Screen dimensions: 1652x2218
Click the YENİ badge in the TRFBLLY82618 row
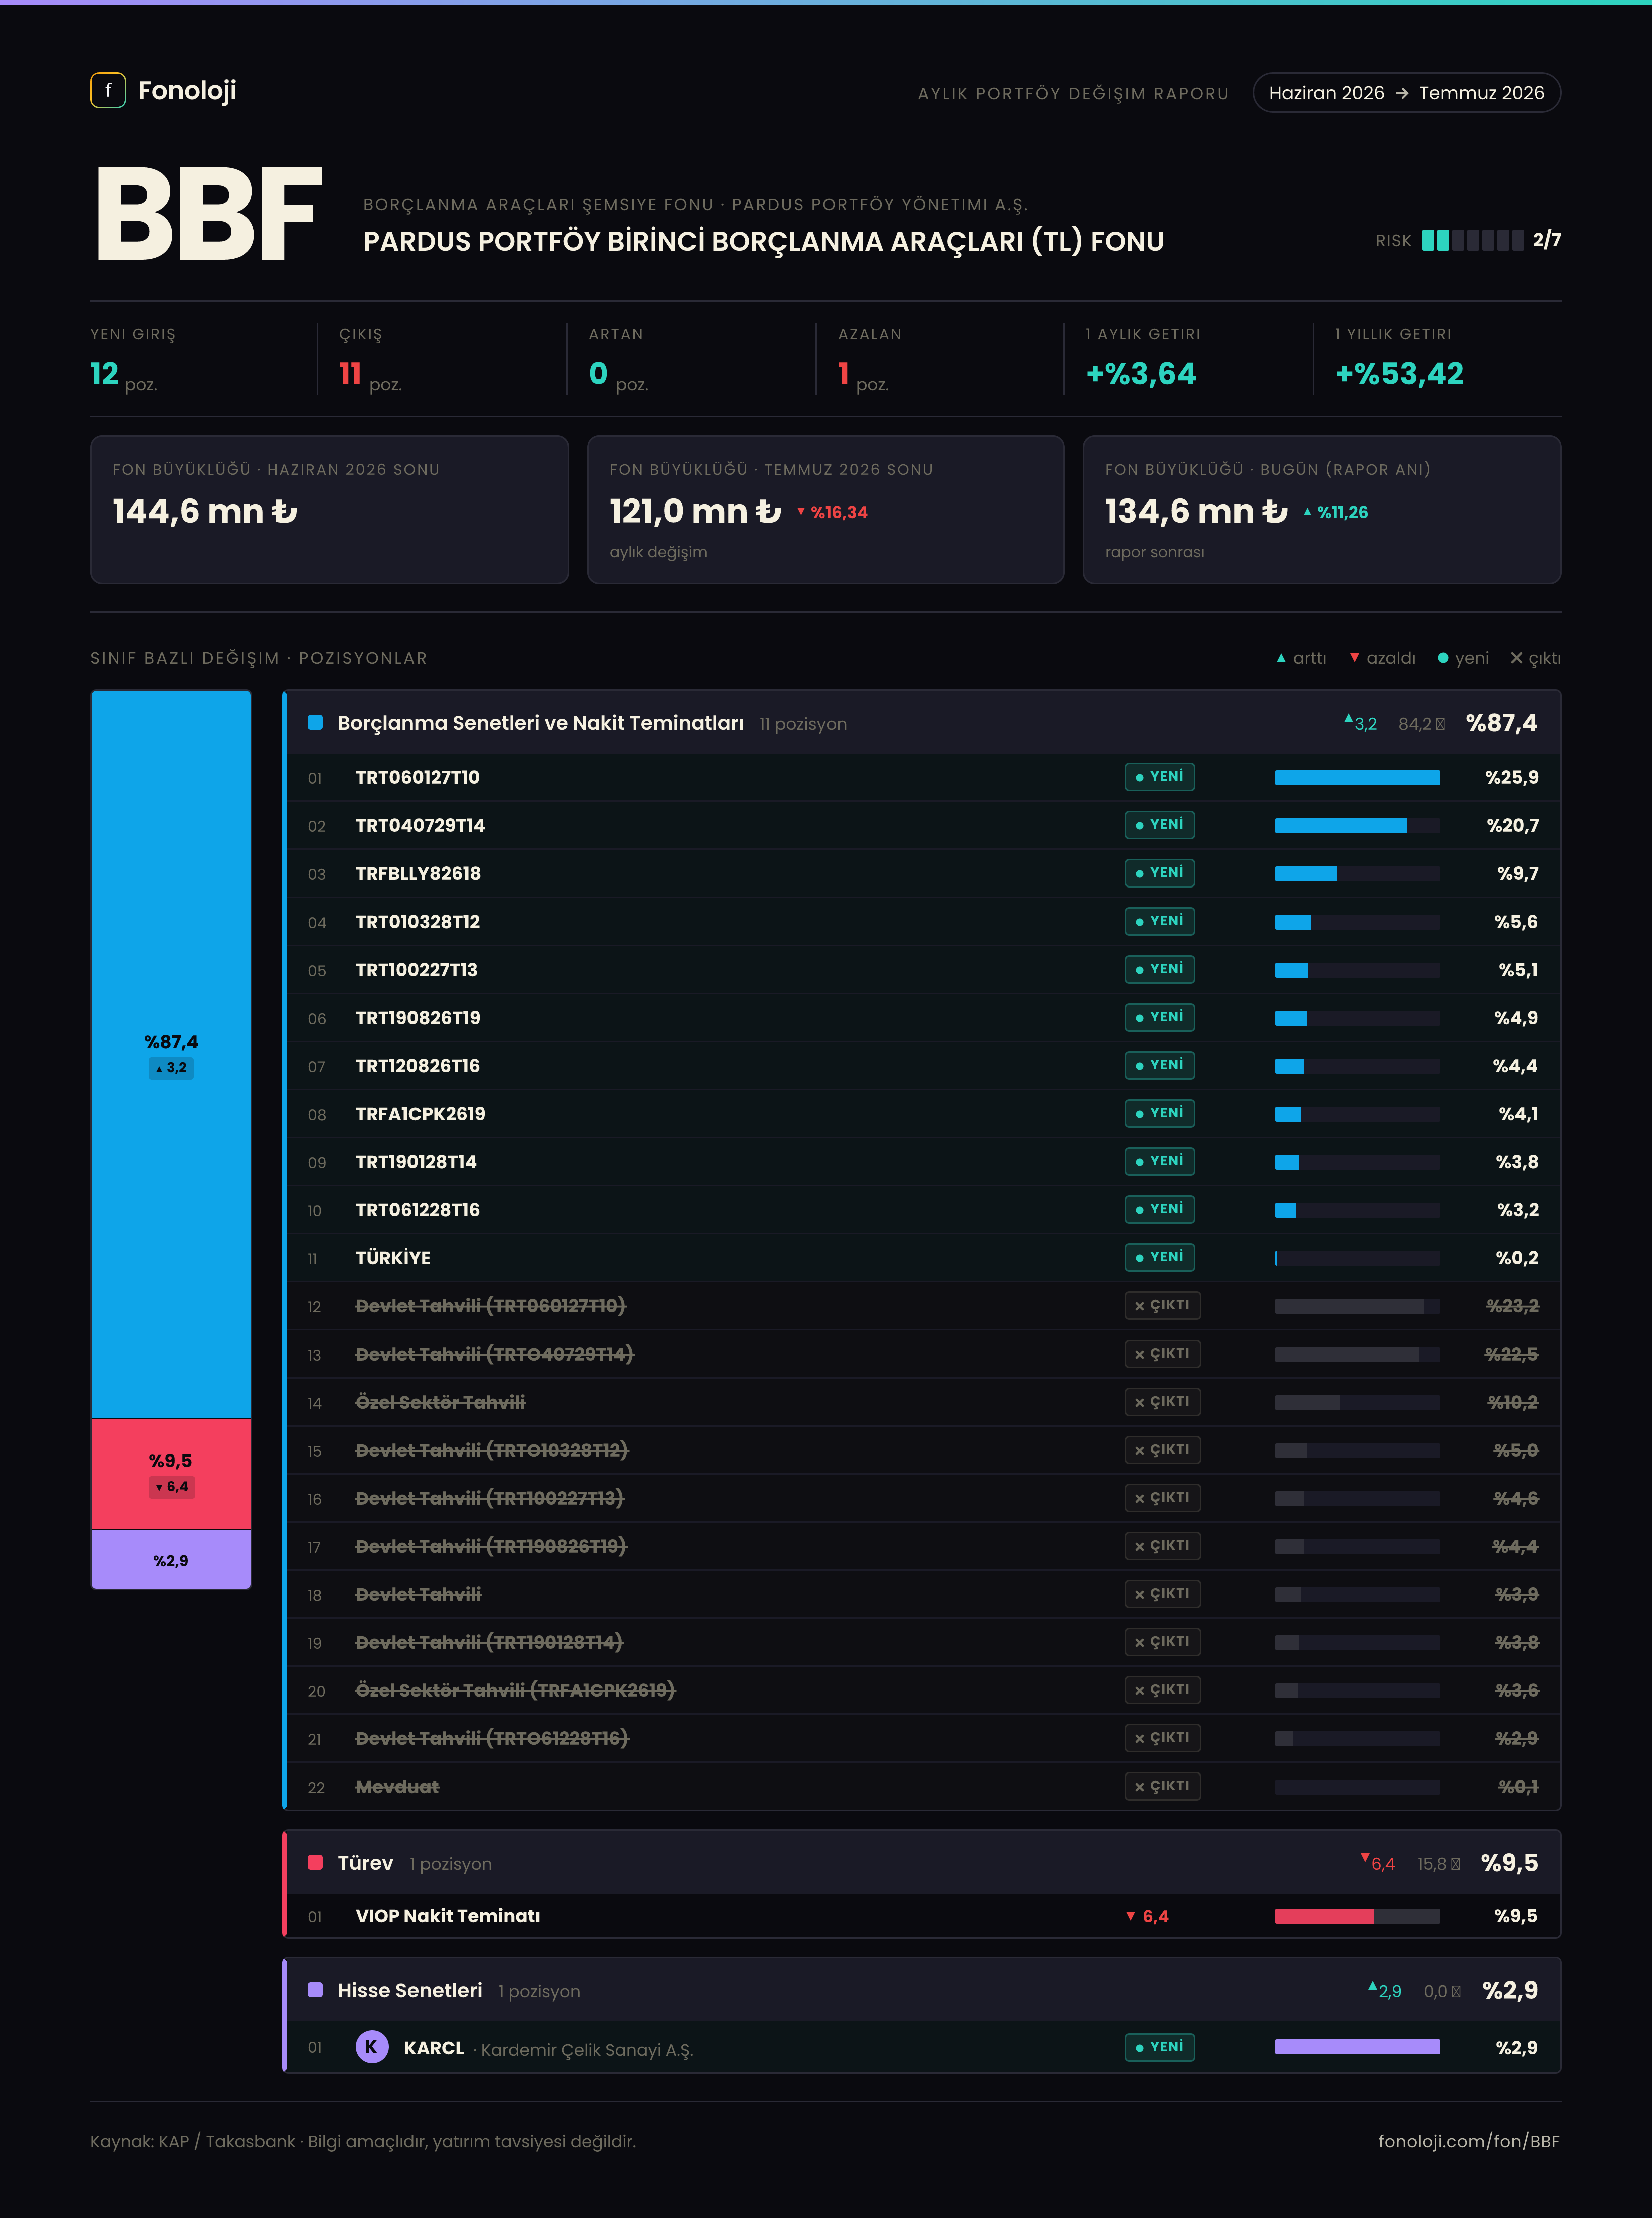coord(1160,873)
